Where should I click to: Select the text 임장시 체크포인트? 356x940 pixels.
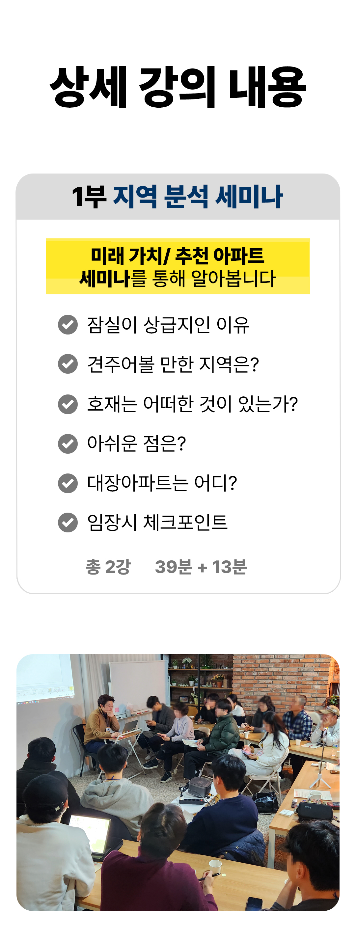click(x=157, y=523)
